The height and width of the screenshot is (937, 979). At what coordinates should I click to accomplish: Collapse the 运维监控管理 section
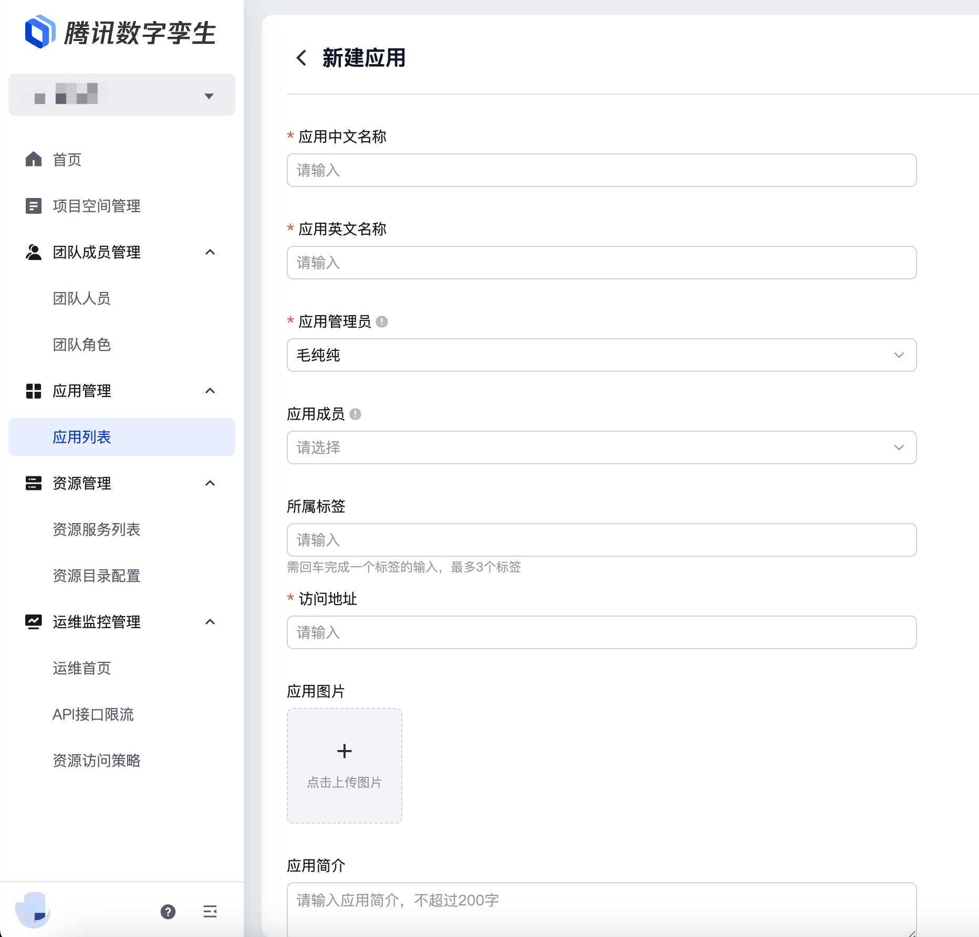click(210, 622)
